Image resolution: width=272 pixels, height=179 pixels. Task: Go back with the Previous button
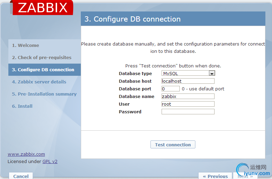215,176
